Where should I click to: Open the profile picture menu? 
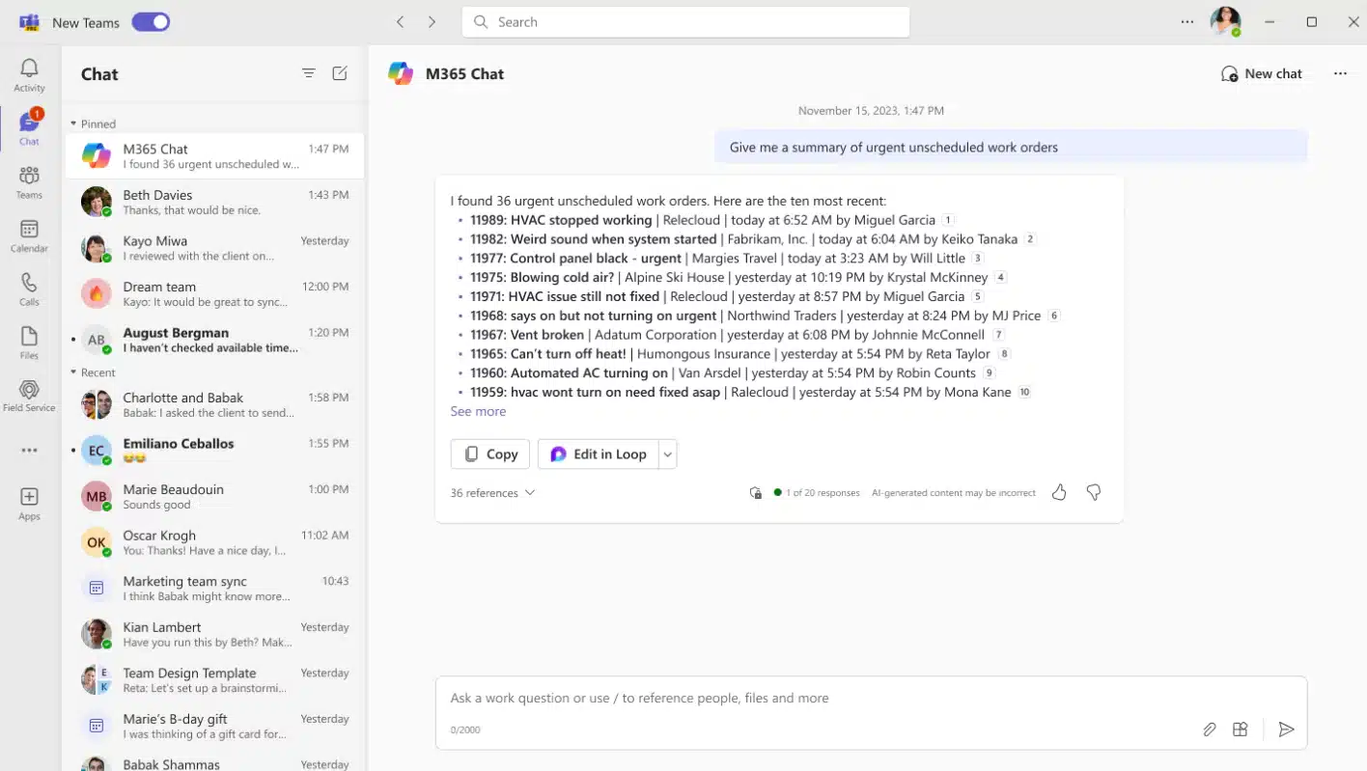1225,21
